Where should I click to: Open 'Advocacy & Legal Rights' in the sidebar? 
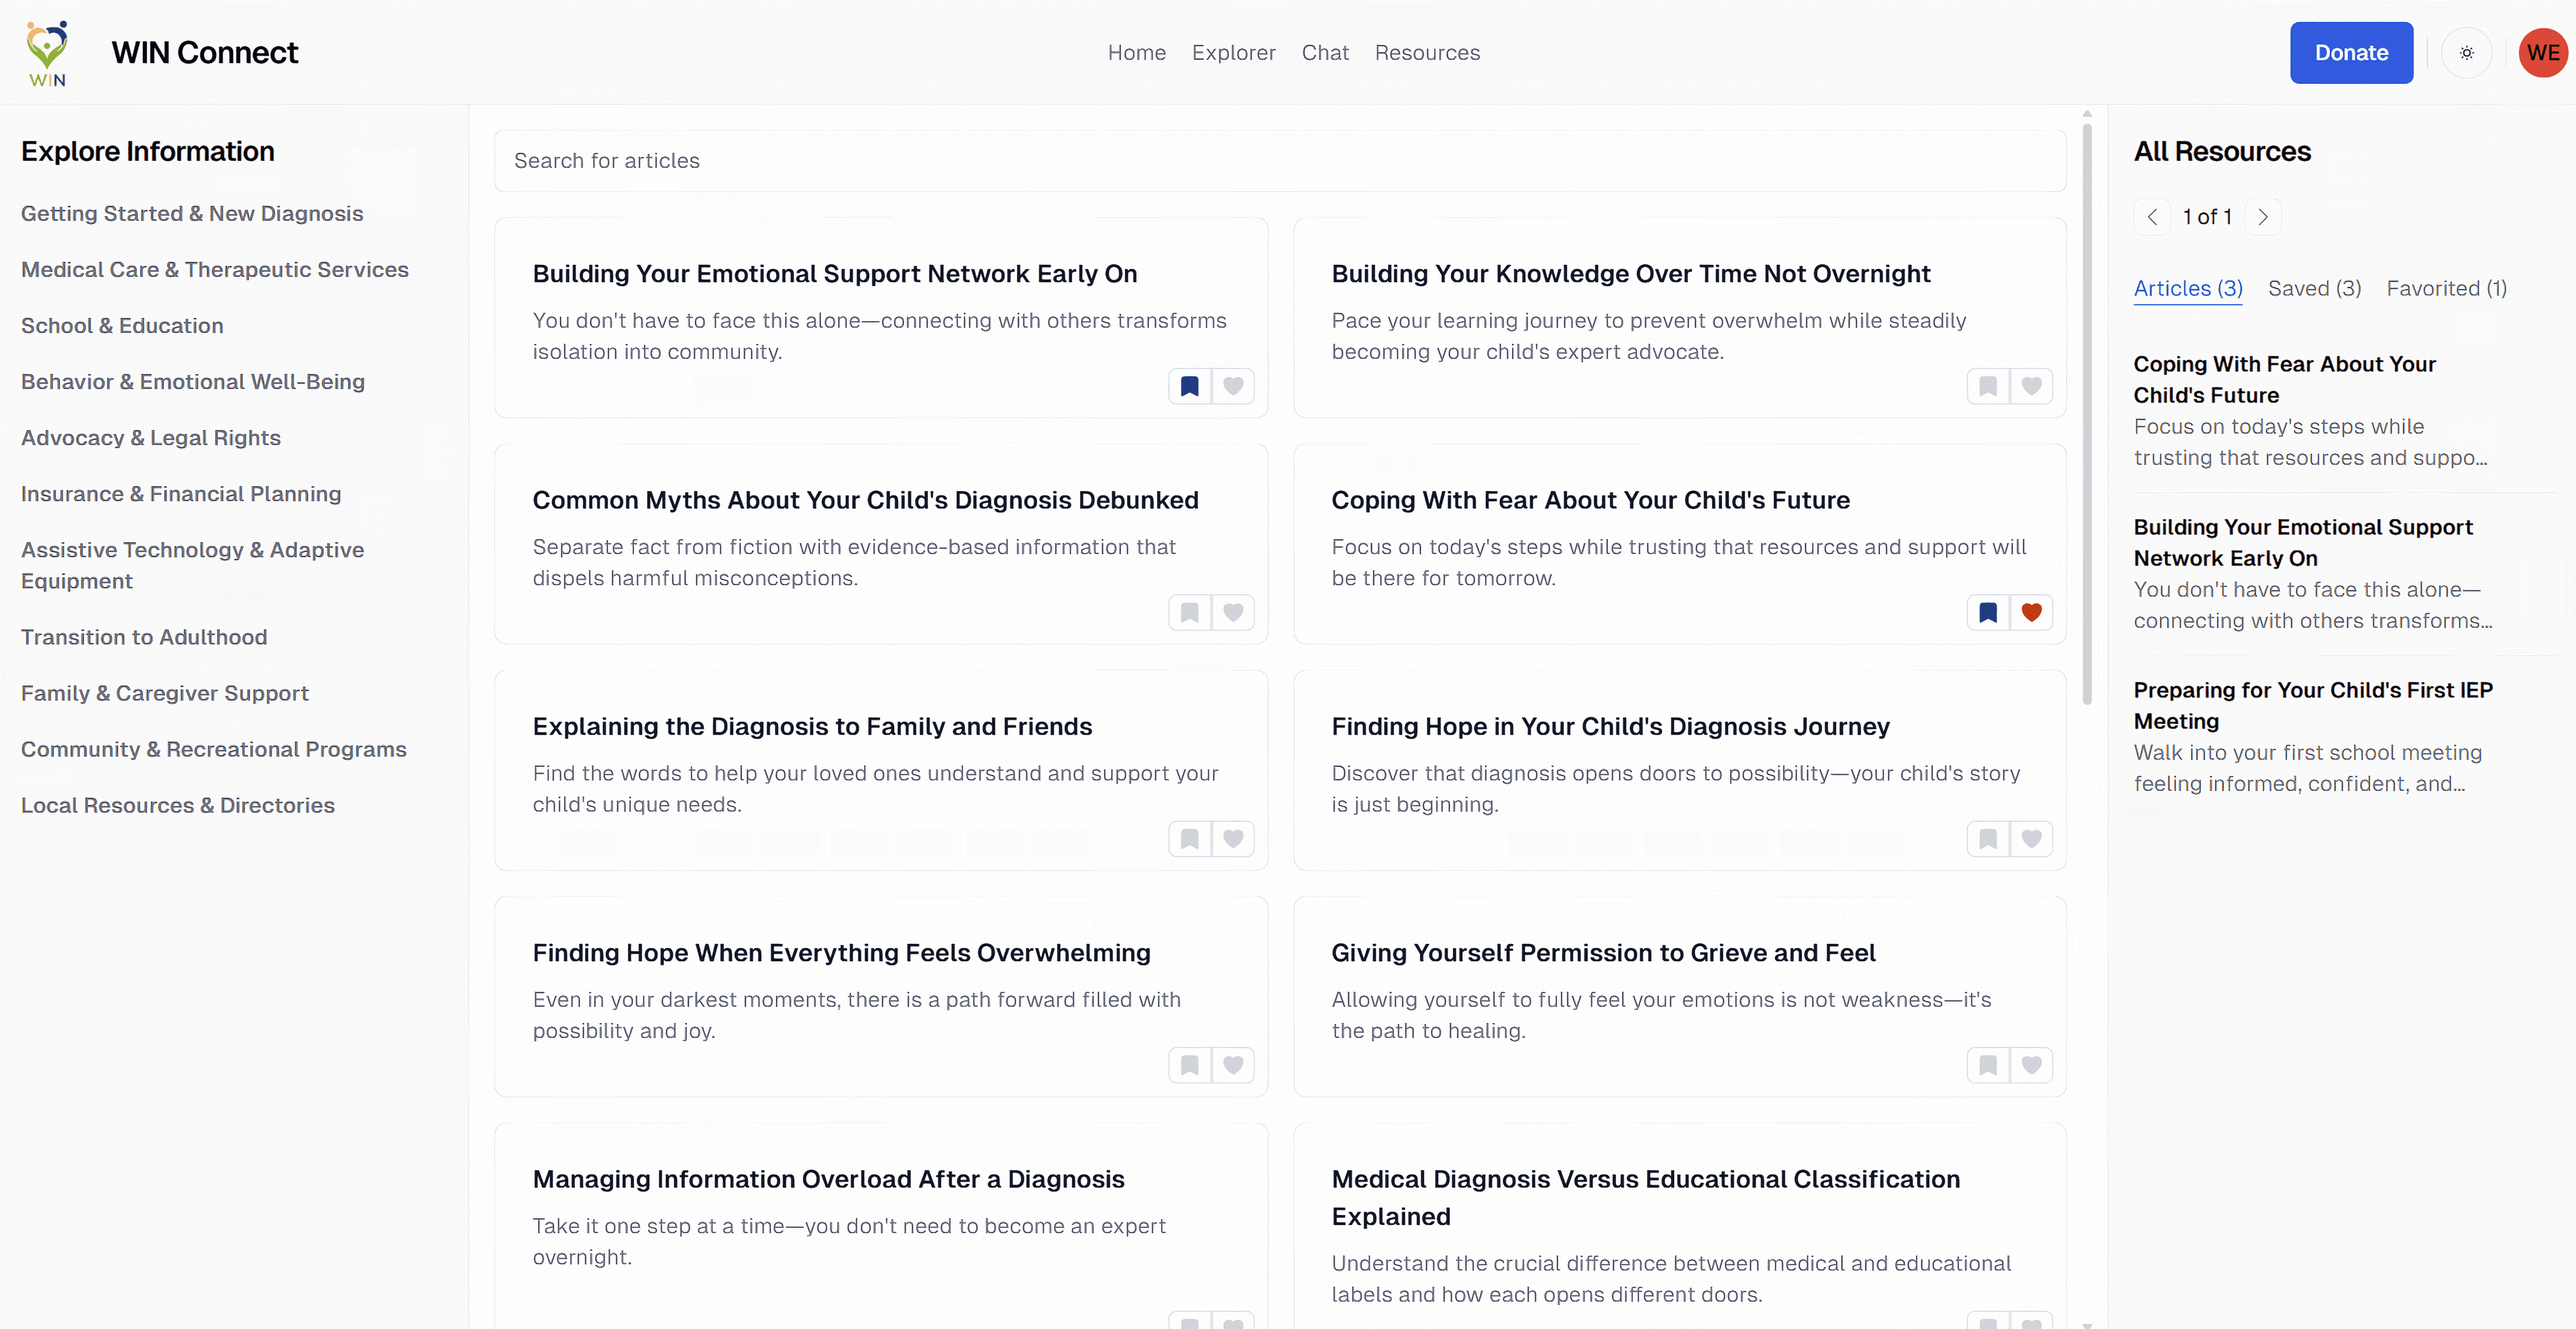tap(150, 437)
